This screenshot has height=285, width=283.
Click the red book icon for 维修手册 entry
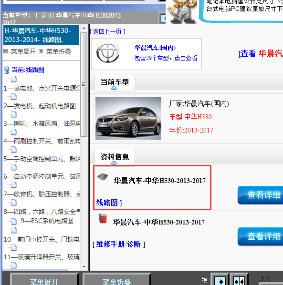[103, 218]
